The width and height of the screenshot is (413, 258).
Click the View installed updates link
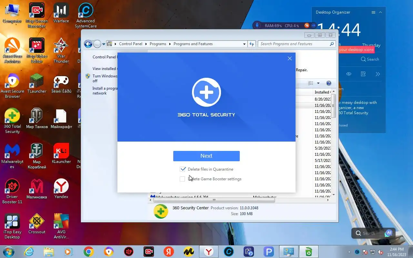coord(105,69)
